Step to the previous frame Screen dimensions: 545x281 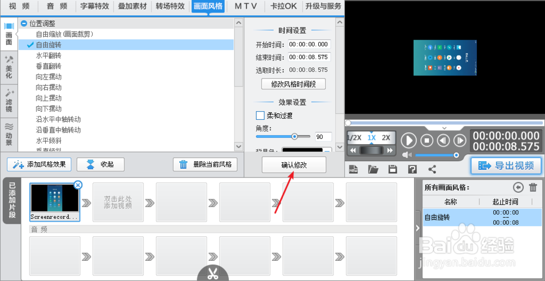point(443,140)
